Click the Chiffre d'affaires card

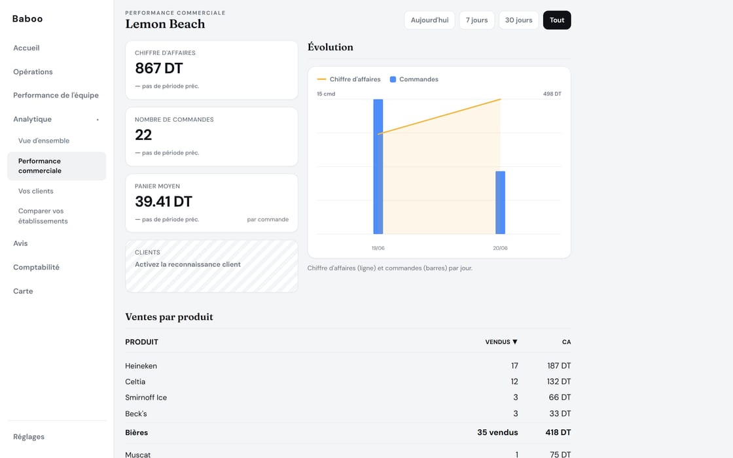(x=211, y=70)
